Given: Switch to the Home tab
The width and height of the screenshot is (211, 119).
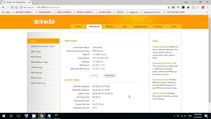Looking at the screenshot, I should (78, 26).
